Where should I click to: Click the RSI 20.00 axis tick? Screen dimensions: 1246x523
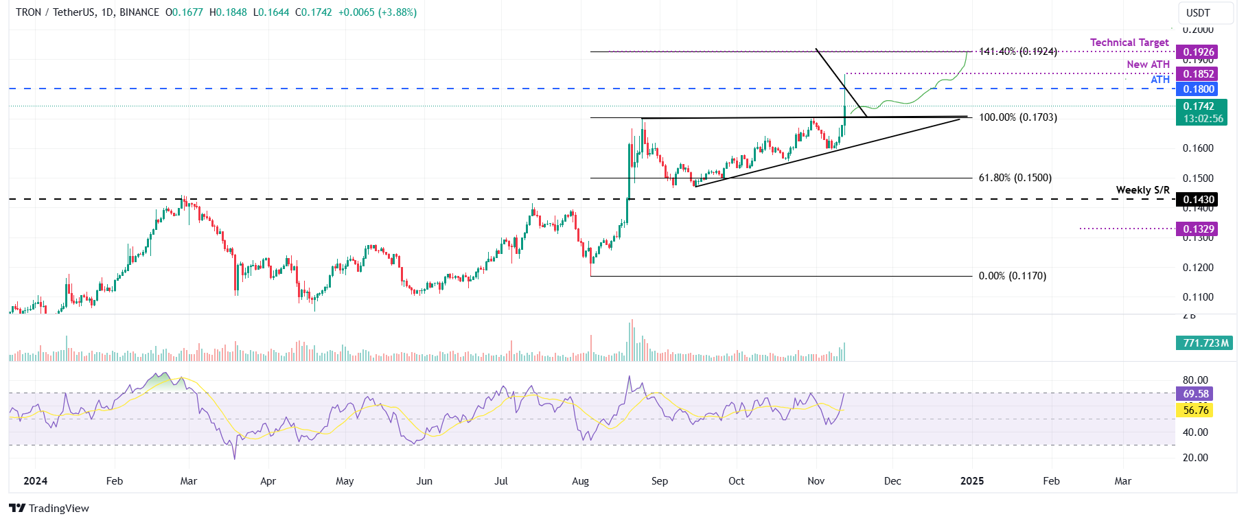tap(1195, 458)
